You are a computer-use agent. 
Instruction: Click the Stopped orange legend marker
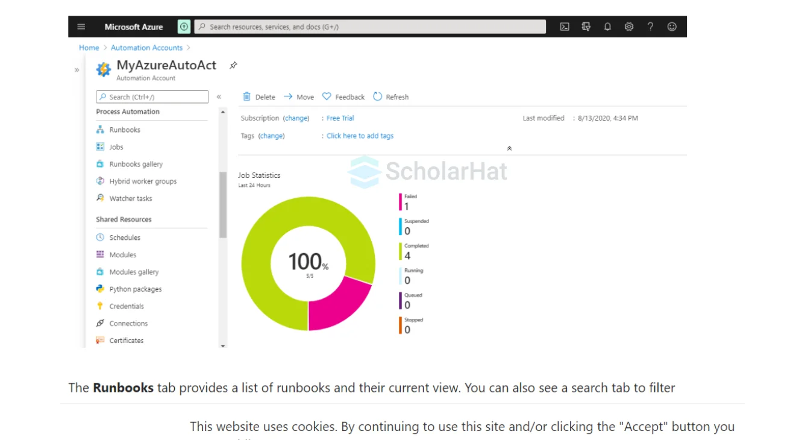click(400, 325)
